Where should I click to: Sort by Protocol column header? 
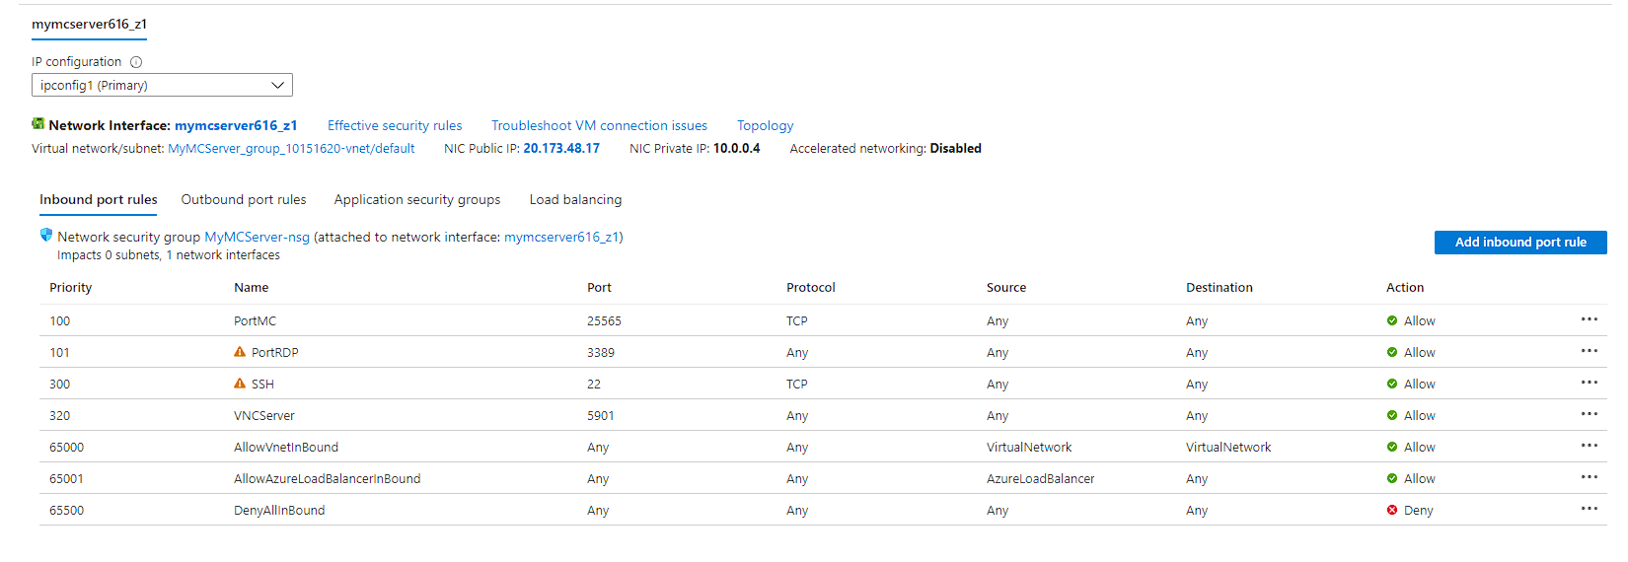pyautogui.click(x=810, y=287)
